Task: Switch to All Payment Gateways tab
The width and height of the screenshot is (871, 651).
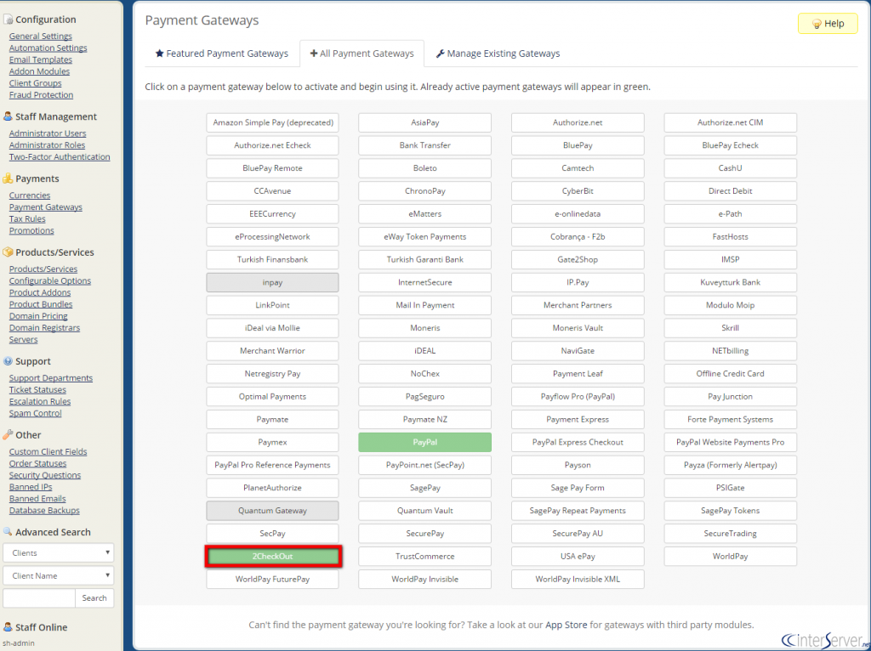Action: (x=361, y=54)
